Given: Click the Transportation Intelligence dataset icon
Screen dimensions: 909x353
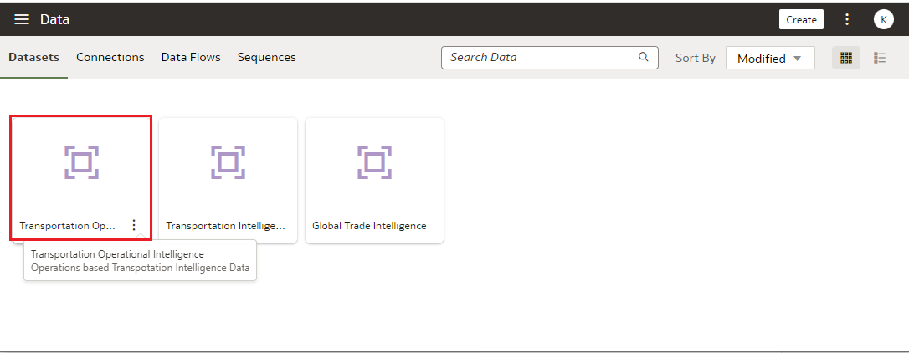Looking at the screenshot, I should (228, 161).
